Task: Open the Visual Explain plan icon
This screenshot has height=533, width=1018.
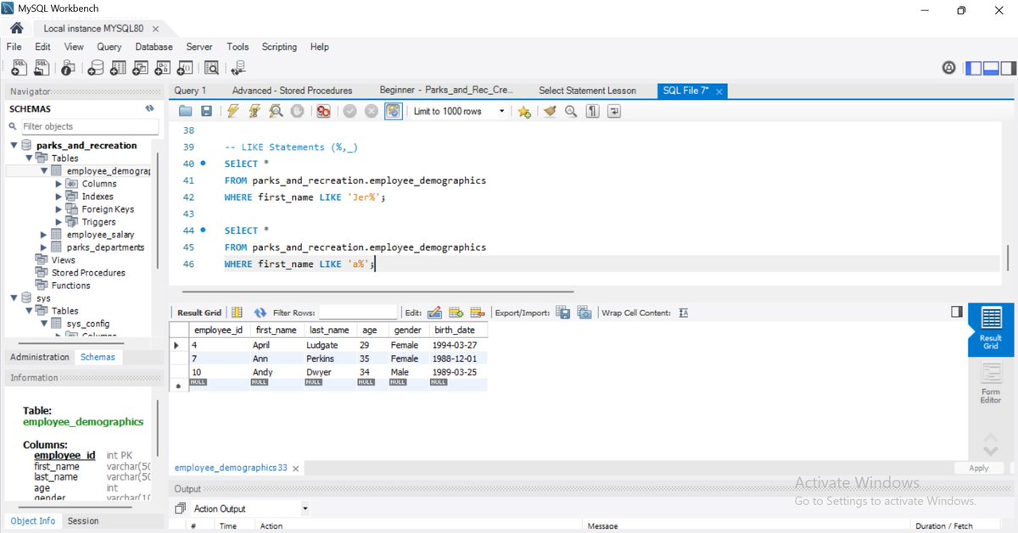Action: coord(276,111)
